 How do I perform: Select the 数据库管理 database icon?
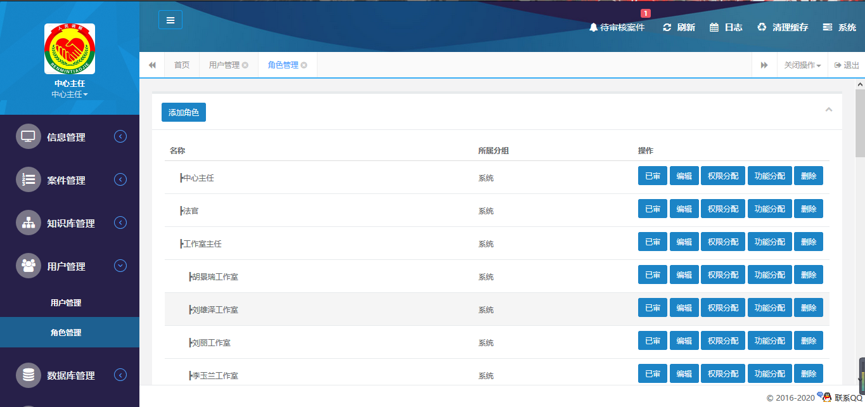coord(29,375)
